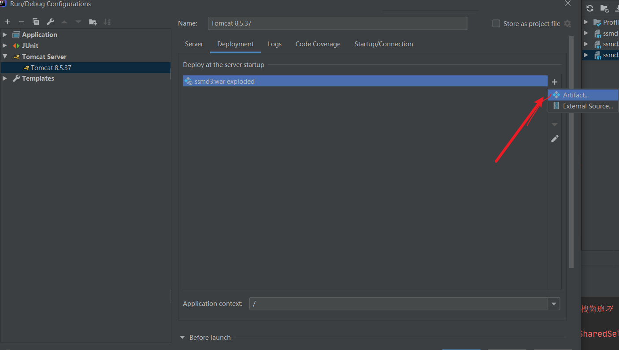Image resolution: width=619 pixels, height=350 pixels.
Task: Open gear options beside Store as project file
Action: click(567, 24)
